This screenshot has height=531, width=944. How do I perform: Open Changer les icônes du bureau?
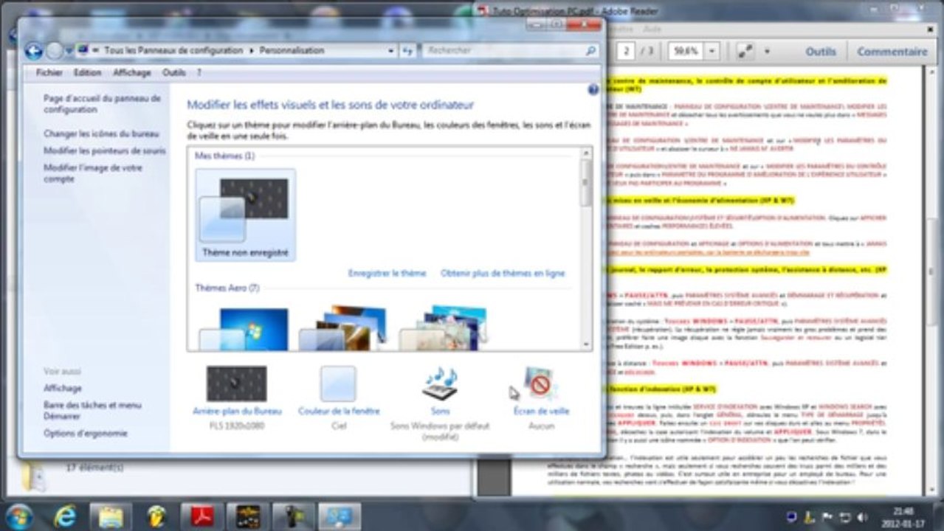pyautogui.click(x=101, y=134)
